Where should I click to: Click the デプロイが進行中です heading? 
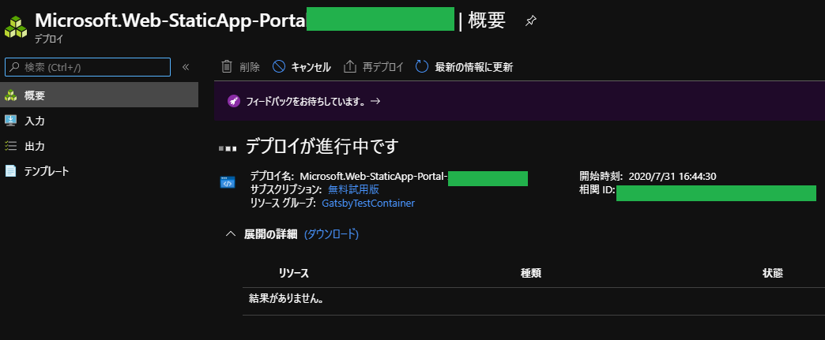pyautogui.click(x=322, y=147)
